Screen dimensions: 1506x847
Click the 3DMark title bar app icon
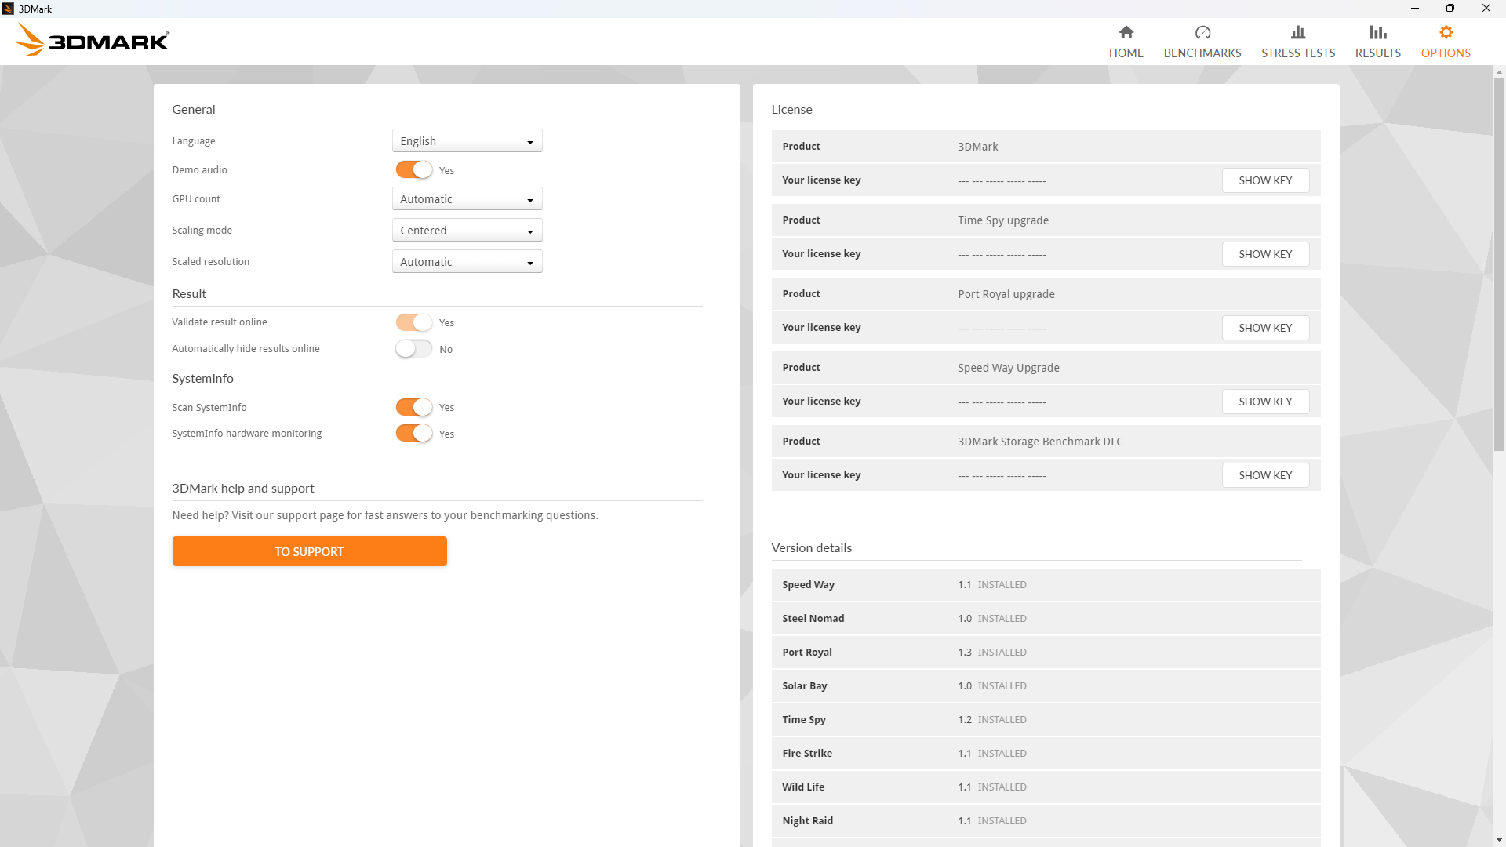click(x=9, y=9)
